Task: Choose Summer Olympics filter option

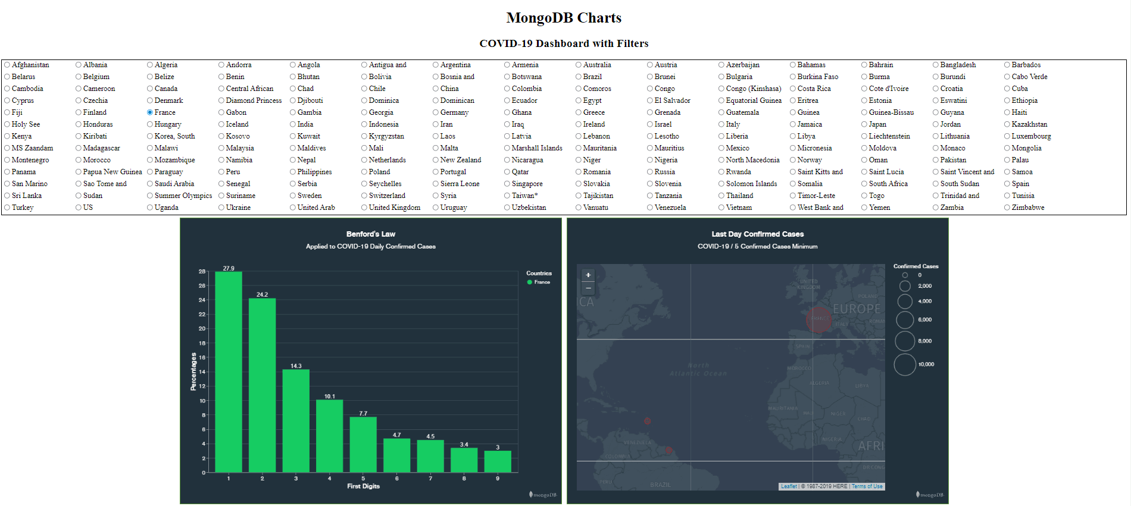Action: click(150, 196)
